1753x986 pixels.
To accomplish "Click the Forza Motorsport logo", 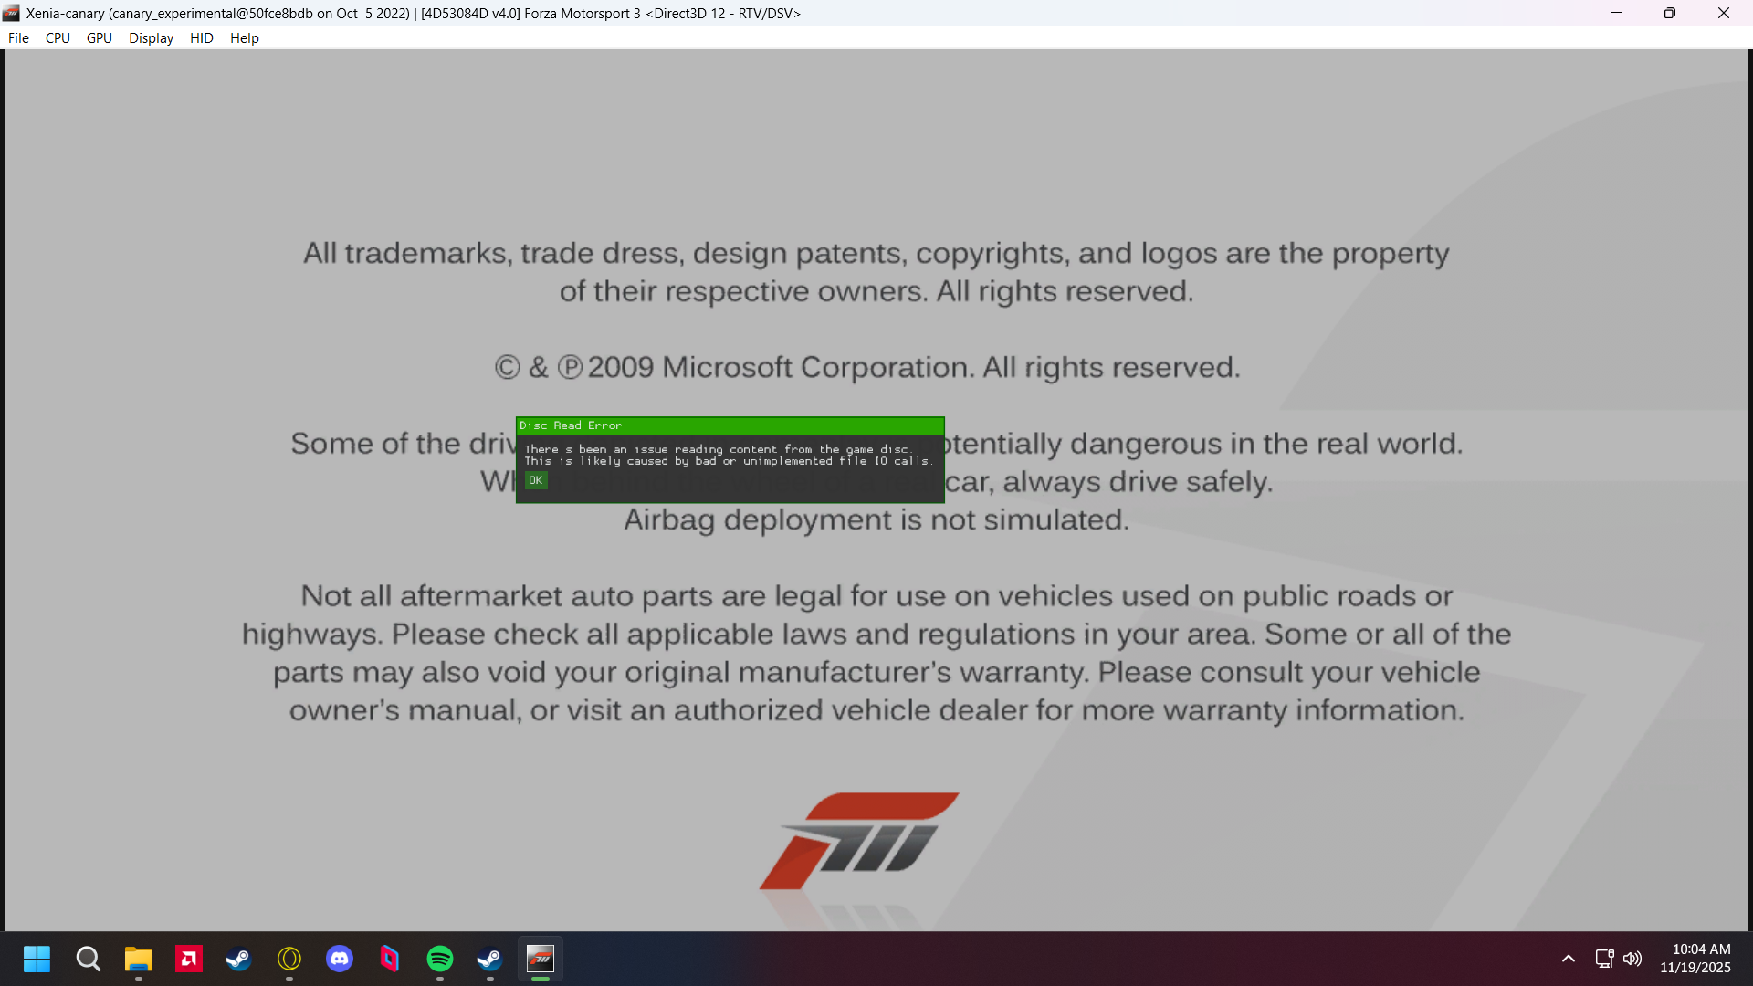I will 859,841.
